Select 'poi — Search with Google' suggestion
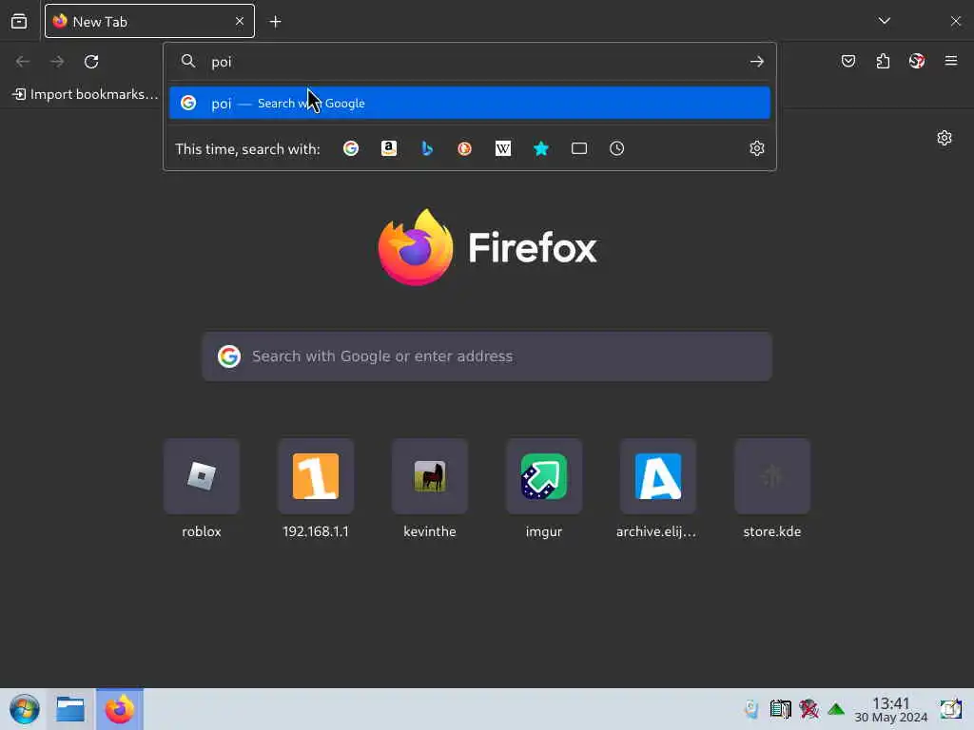Viewport: 974px width, 730px height. [470, 103]
